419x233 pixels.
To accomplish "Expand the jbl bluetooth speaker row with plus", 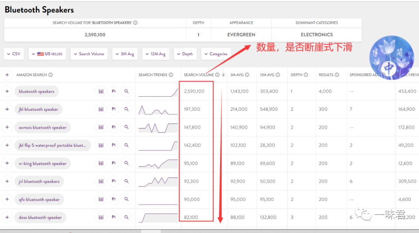I will click(7, 109).
